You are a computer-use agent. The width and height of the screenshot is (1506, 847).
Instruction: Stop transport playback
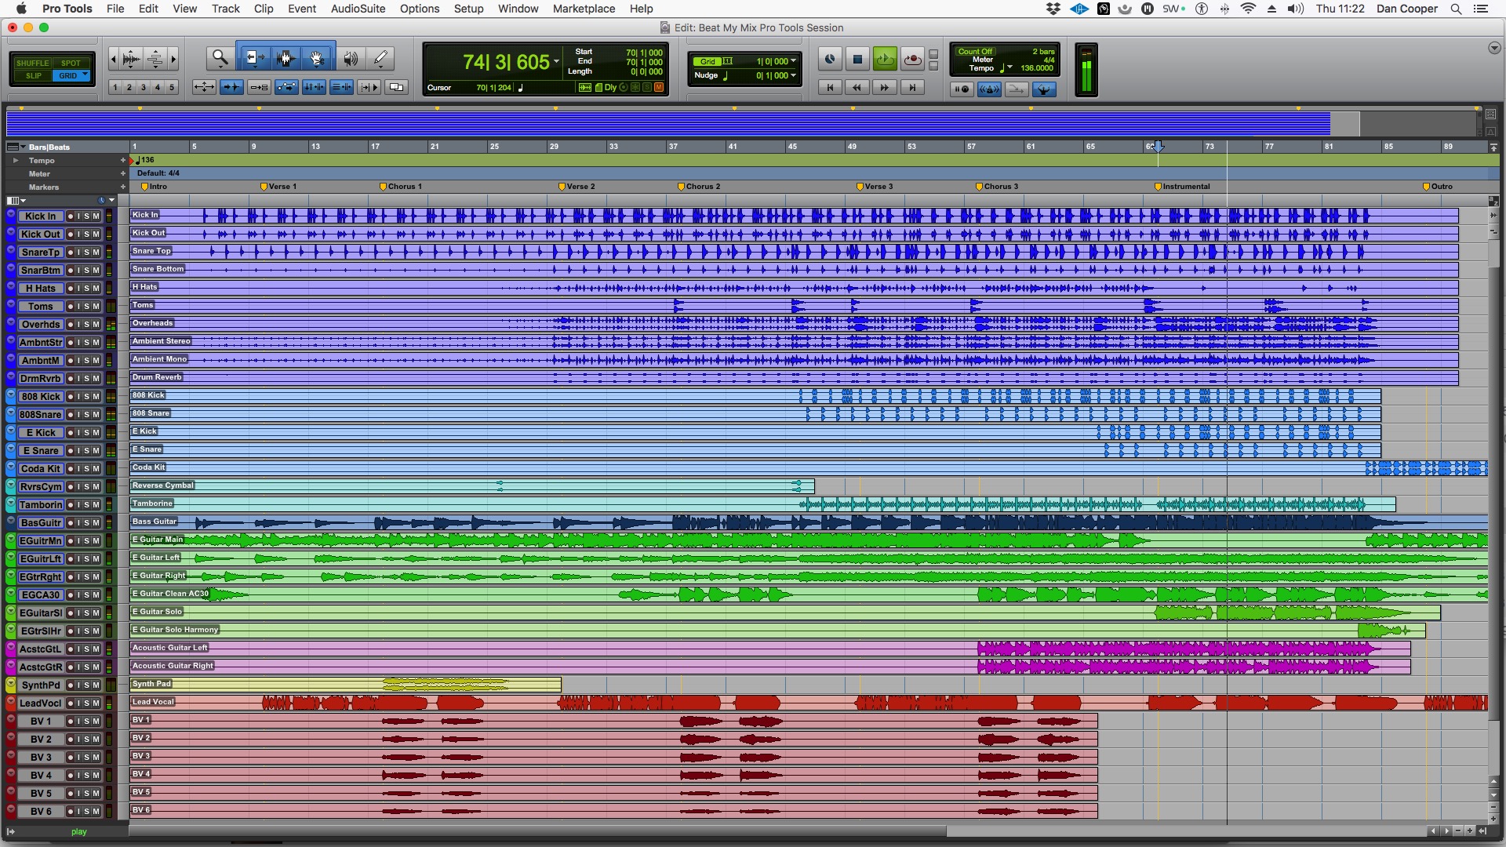(857, 59)
